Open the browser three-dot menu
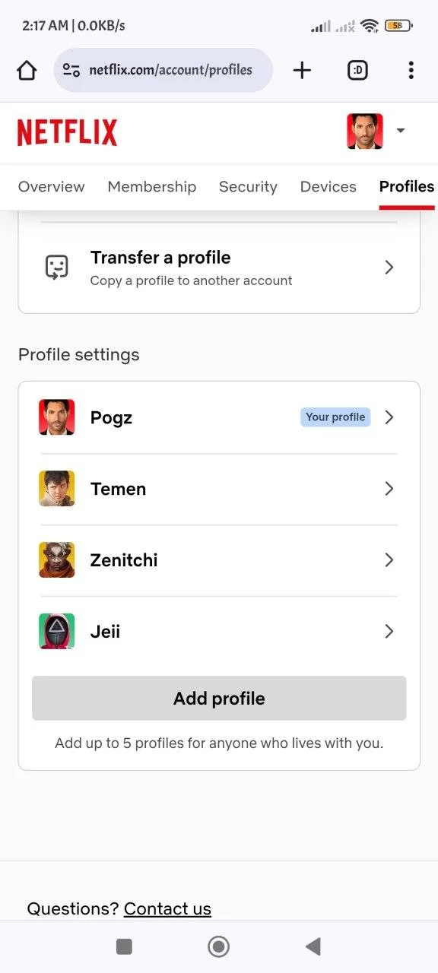438x973 pixels. (411, 71)
